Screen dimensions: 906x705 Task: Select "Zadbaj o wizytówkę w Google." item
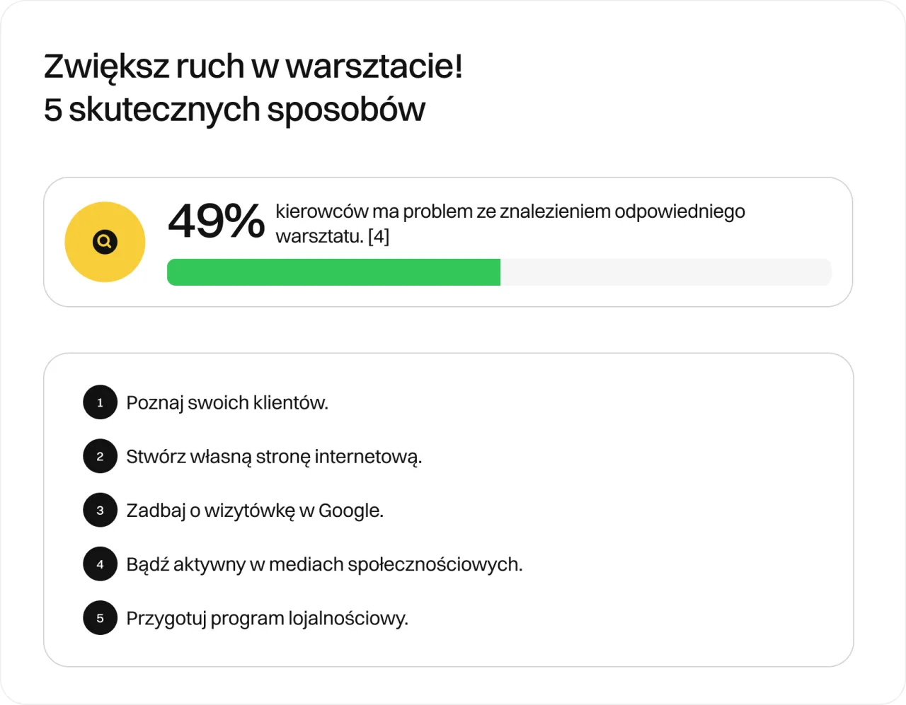point(255,511)
